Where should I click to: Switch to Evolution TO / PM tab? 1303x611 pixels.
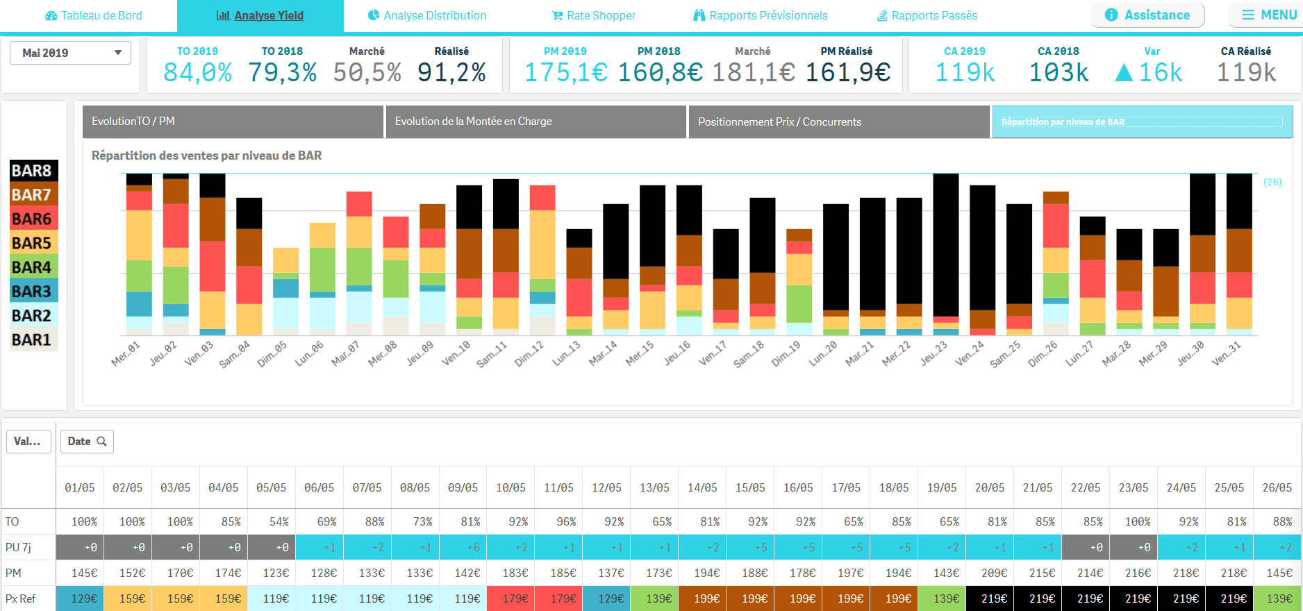click(233, 122)
